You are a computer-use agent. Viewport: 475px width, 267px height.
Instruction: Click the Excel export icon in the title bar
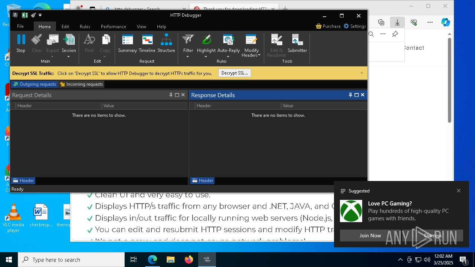24,15
